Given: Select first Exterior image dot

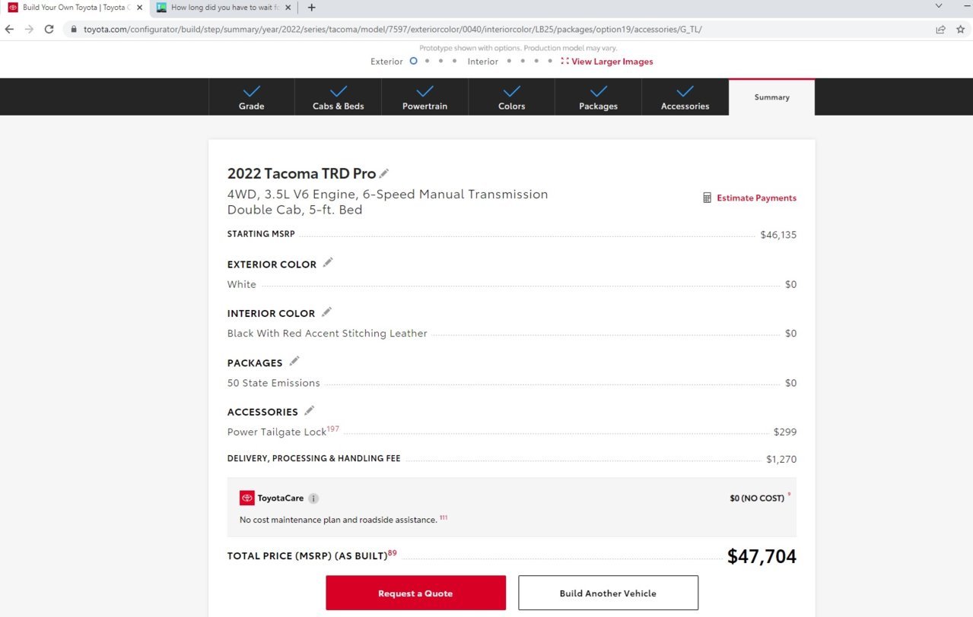Looking at the screenshot, I should click(x=413, y=61).
